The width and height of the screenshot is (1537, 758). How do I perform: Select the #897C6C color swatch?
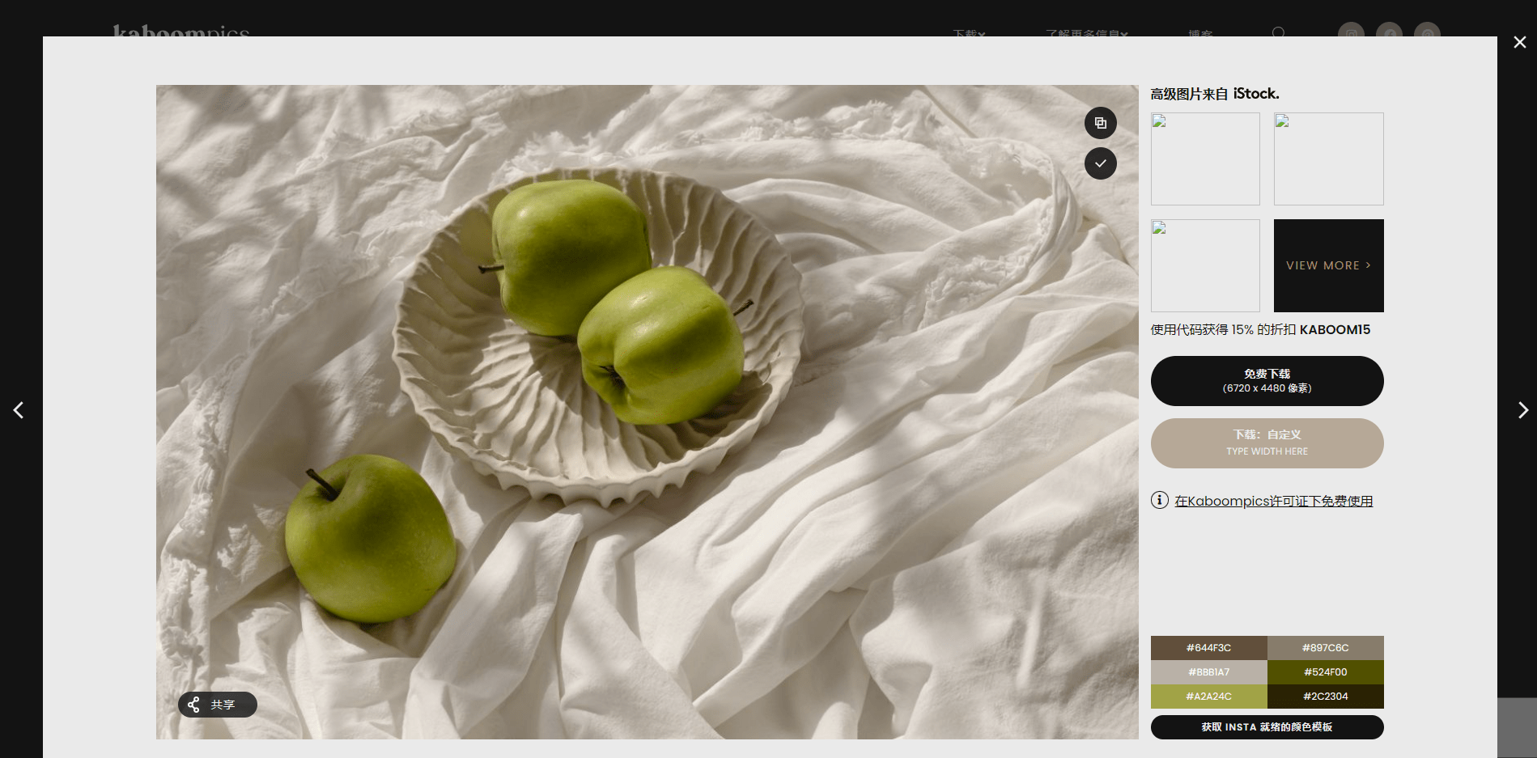tap(1325, 648)
